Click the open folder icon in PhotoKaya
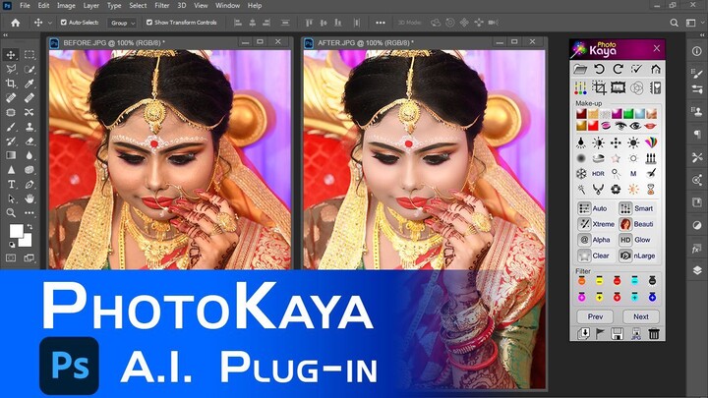This screenshot has width=708, height=398. point(580,69)
